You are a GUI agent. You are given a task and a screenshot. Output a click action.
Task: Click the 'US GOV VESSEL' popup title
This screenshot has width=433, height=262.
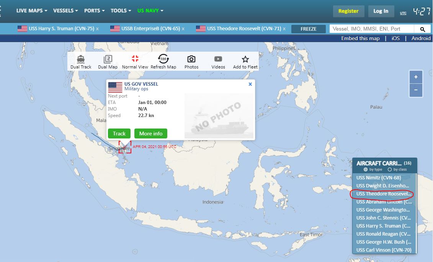pyautogui.click(x=141, y=84)
